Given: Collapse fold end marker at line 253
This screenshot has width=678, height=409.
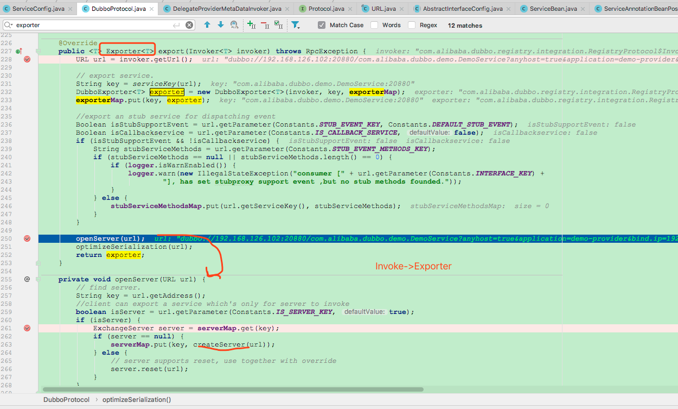Looking at the screenshot, I should point(38,263).
